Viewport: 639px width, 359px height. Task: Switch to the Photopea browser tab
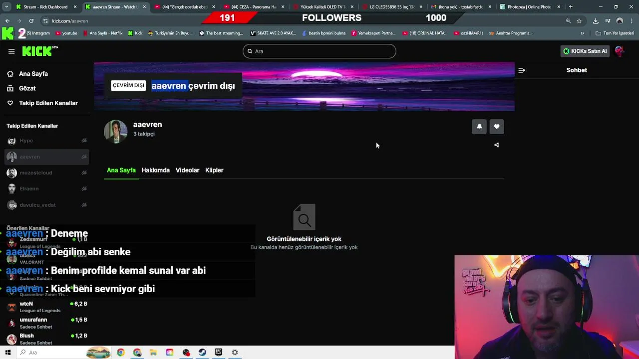(x=530, y=7)
